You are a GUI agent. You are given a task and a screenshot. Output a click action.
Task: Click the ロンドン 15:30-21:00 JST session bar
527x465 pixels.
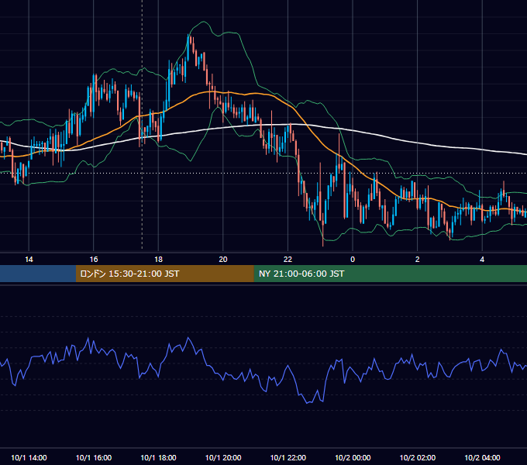click(x=164, y=274)
